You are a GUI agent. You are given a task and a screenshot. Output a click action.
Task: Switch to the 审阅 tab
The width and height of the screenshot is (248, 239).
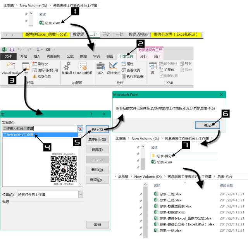(x=96, y=57)
